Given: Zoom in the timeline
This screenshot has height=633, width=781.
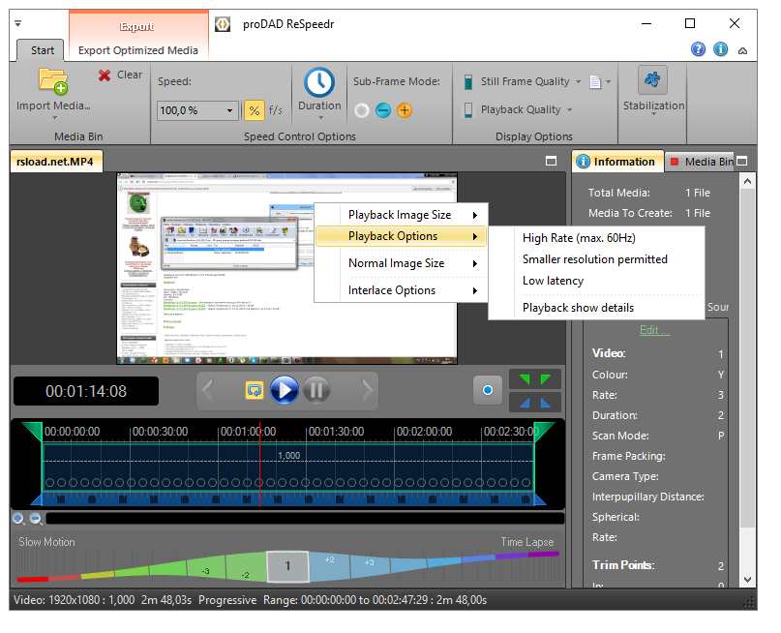Looking at the screenshot, I should pyautogui.click(x=19, y=519).
